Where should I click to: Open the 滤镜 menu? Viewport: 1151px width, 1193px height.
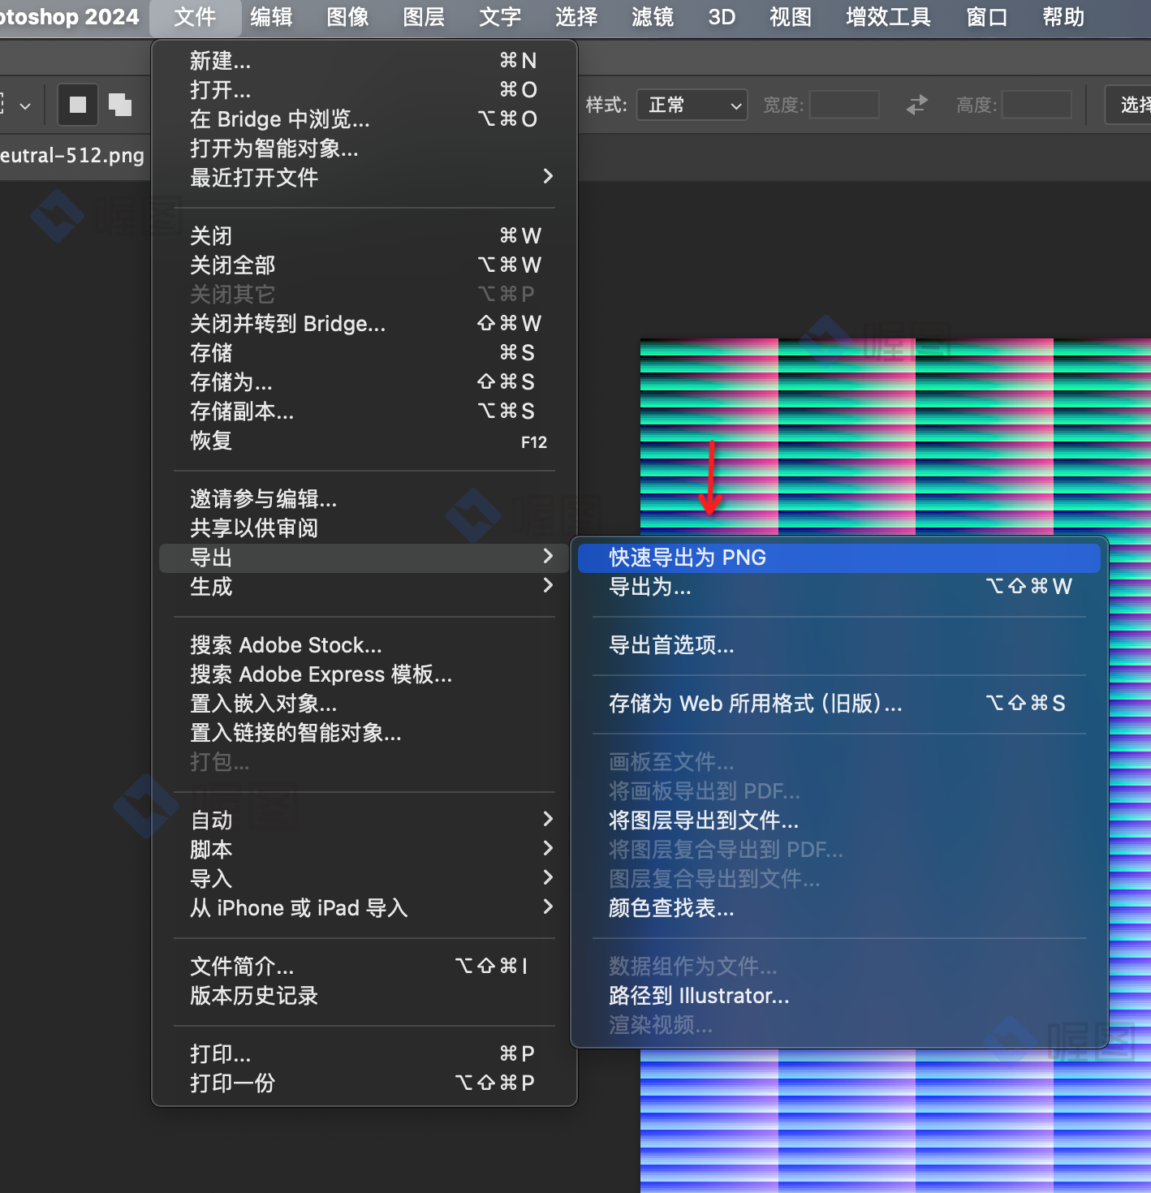pyautogui.click(x=653, y=17)
